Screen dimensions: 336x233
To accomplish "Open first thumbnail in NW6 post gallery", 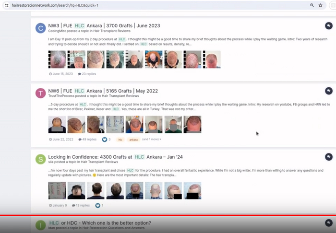I will click(x=57, y=125).
